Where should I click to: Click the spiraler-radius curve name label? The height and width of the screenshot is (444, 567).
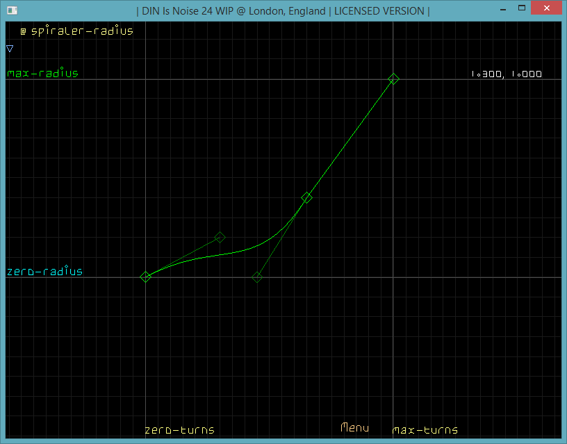click(81, 31)
